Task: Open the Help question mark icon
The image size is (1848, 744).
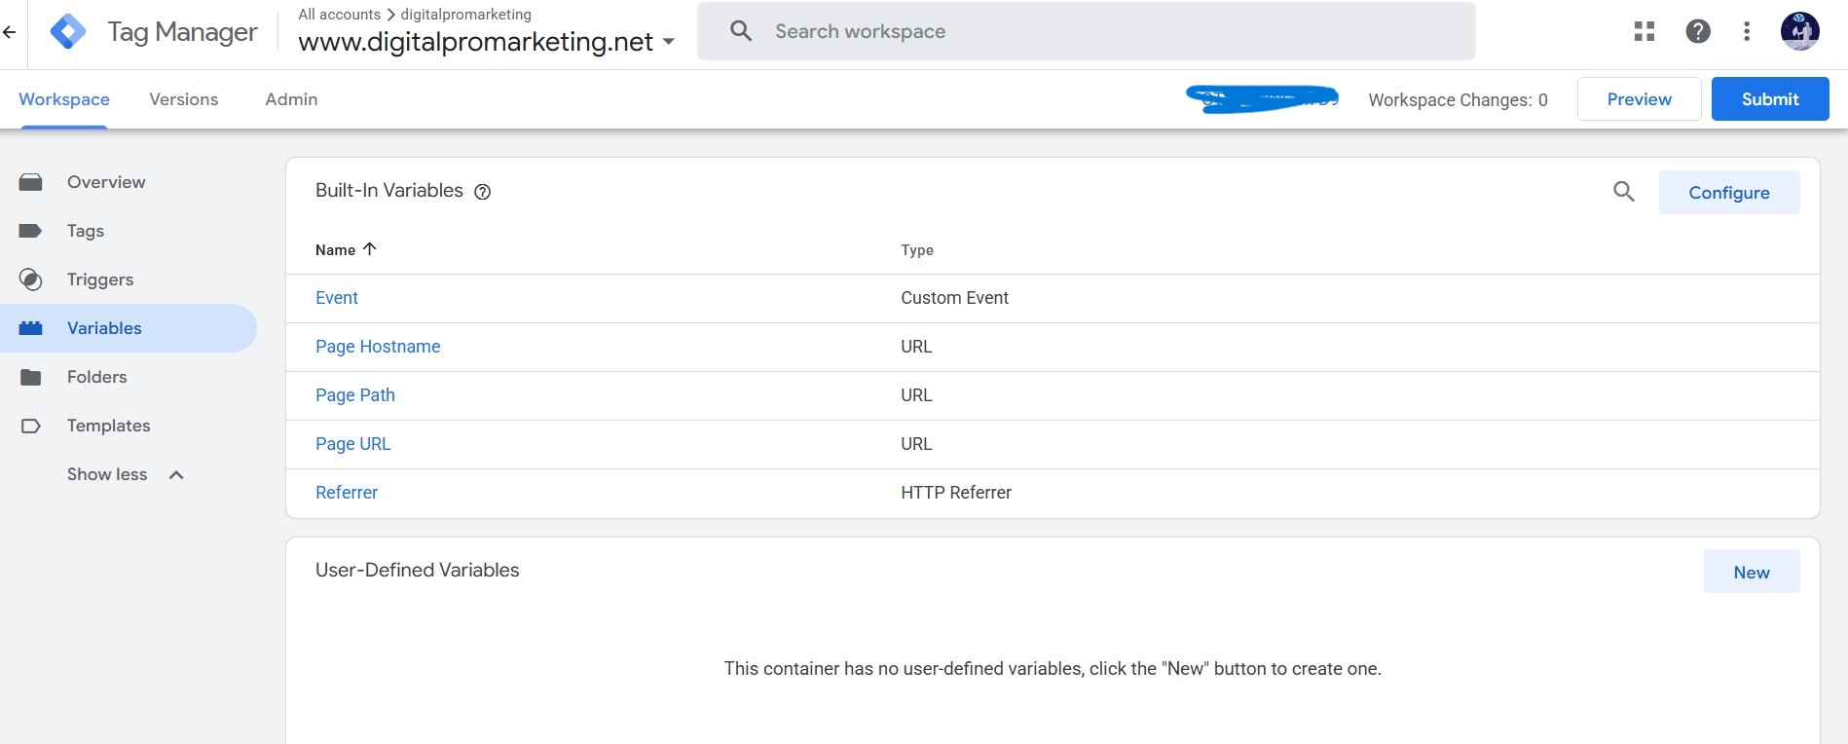Action: pyautogui.click(x=1698, y=31)
